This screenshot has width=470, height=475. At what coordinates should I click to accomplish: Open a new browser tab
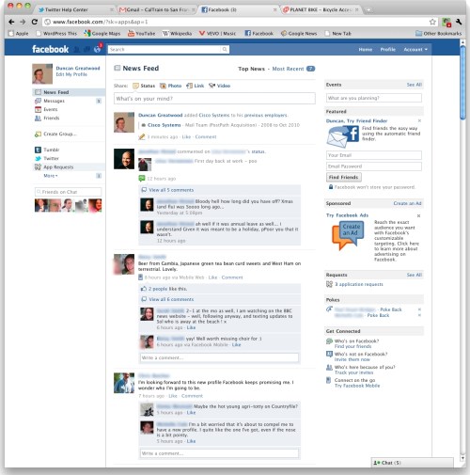click(x=369, y=10)
